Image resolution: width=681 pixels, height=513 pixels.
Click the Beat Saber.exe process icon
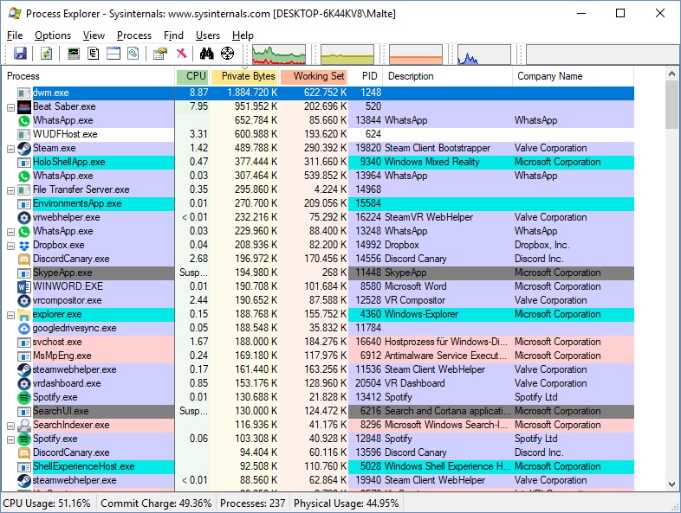[24, 106]
